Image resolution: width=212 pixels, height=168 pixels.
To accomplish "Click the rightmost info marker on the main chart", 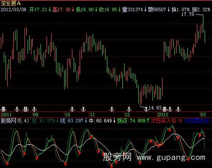I will tap(178, 109).
